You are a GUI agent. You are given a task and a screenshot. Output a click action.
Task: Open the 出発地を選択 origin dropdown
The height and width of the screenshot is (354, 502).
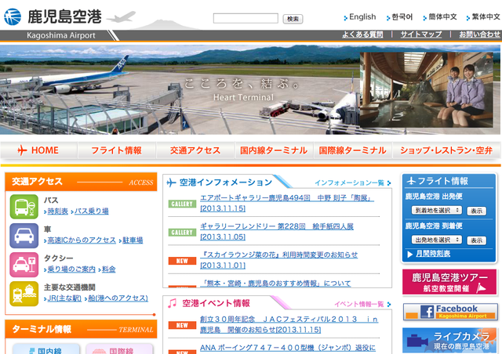pyautogui.click(x=436, y=240)
